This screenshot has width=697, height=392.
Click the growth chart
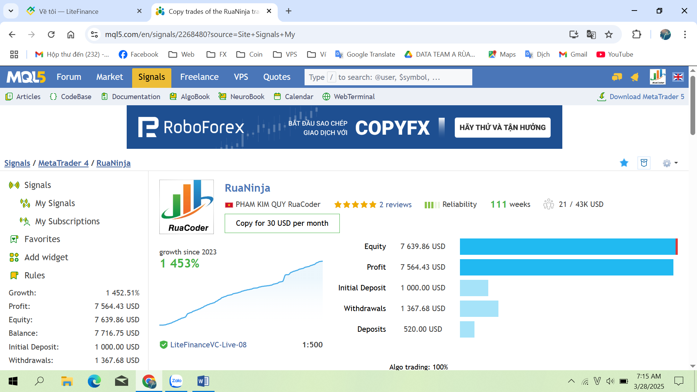pos(241,293)
